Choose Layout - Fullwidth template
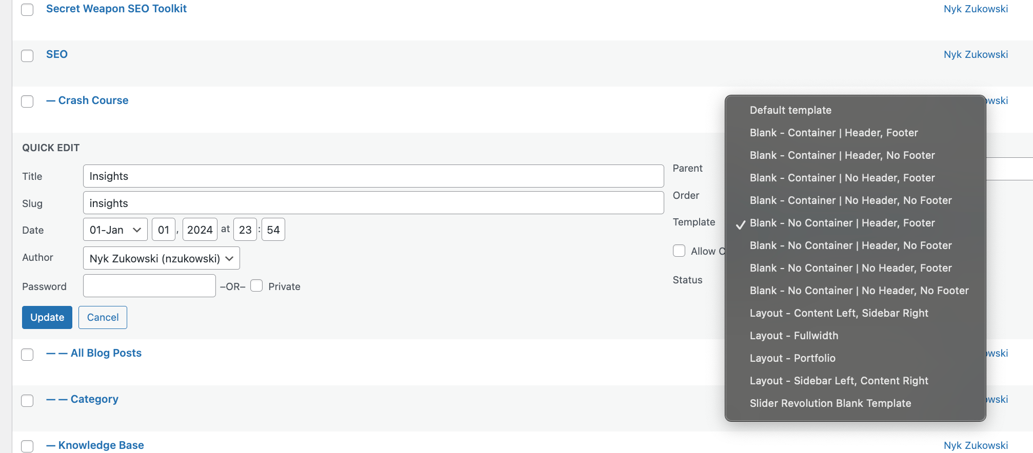1033x453 pixels. pyautogui.click(x=856, y=336)
